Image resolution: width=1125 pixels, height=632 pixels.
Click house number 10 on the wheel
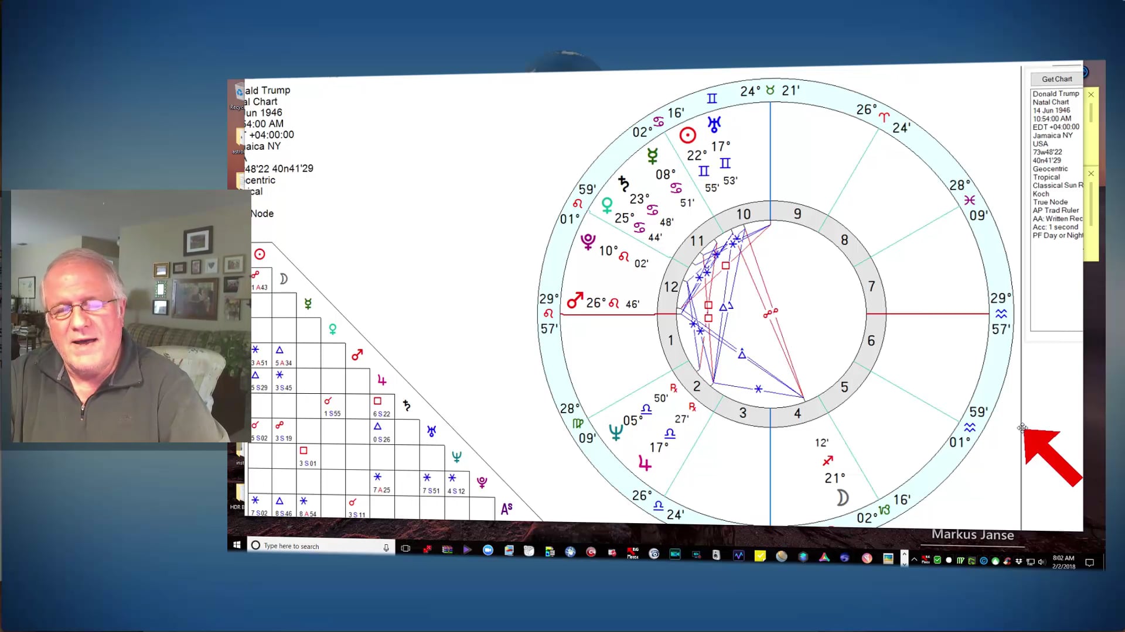[x=743, y=214]
